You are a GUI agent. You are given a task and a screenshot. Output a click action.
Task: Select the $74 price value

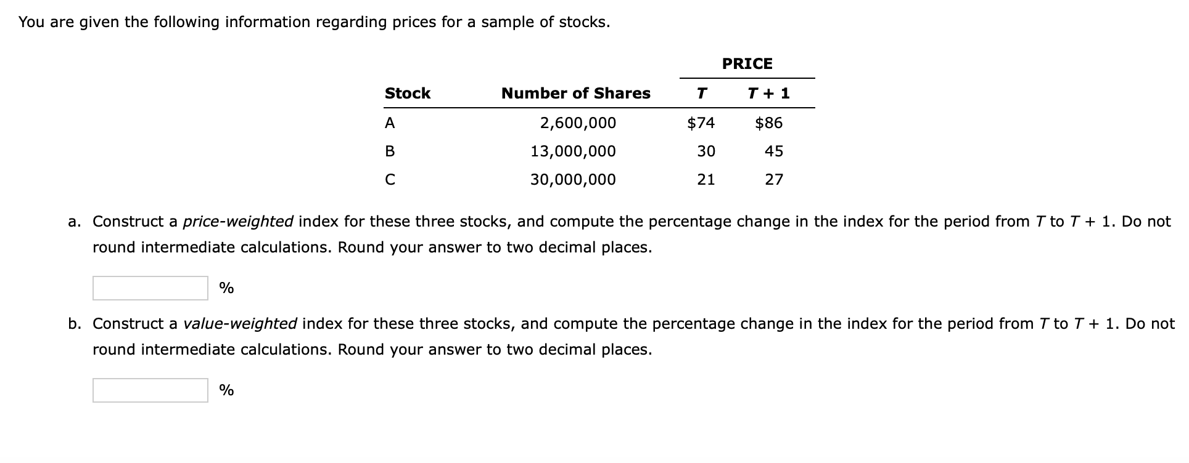(x=701, y=123)
